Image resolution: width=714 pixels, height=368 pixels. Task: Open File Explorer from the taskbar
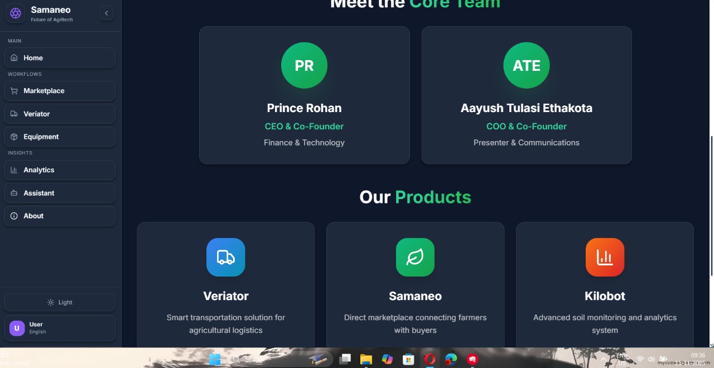click(x=366, y=359)
